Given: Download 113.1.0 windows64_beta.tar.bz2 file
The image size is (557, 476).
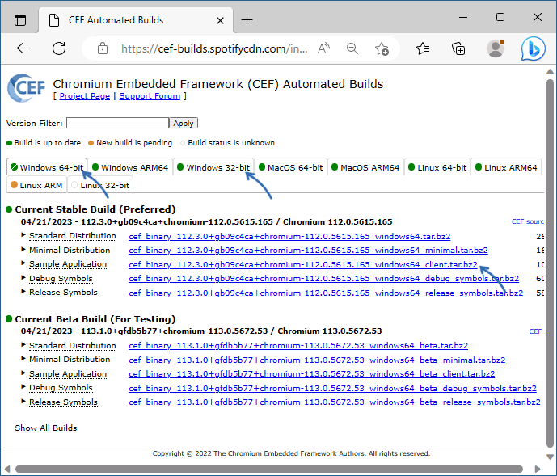Looking at the screenshot, I should click(298, 346).
